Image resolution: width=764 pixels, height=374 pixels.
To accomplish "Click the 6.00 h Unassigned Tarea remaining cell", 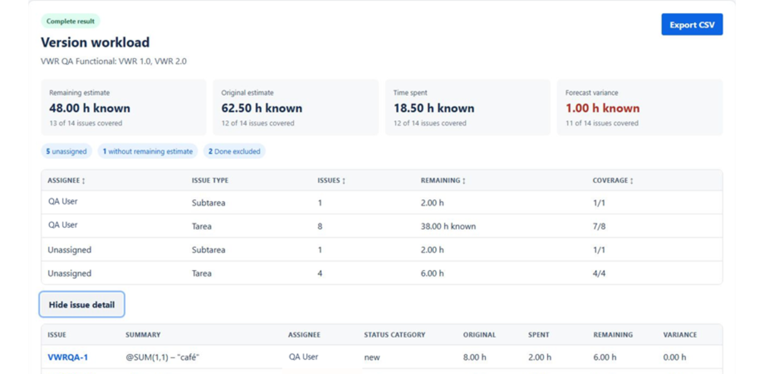I will click(432, 273).
